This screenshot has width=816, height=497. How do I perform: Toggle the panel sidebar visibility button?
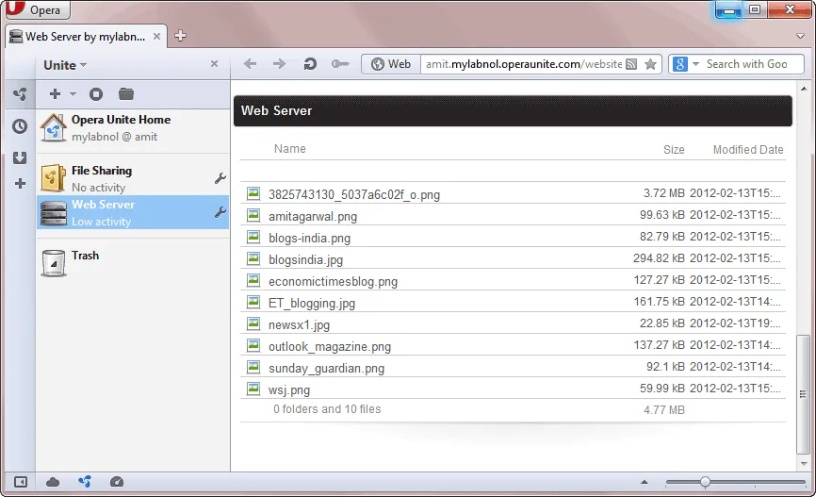point(20,482)
